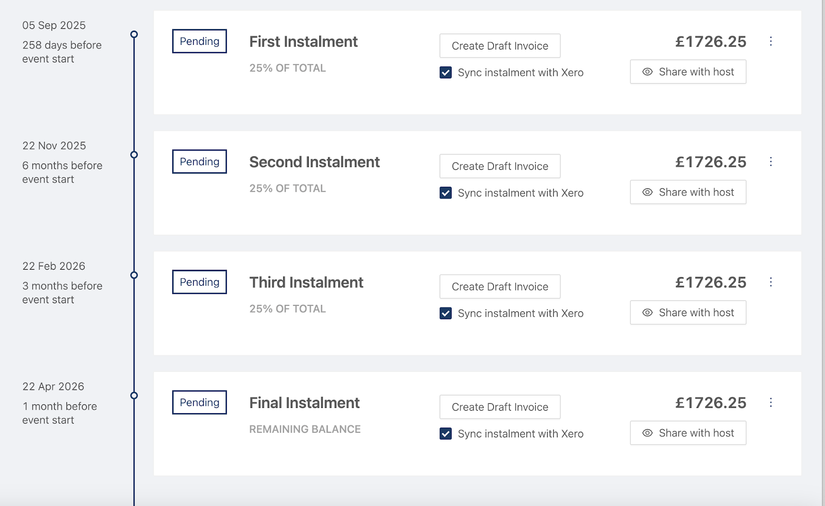Image resolution: width=825 pixels, height=506 pixels.
Task: Untick Sync with Xero on Final Instalment
Action: point(446,434)
